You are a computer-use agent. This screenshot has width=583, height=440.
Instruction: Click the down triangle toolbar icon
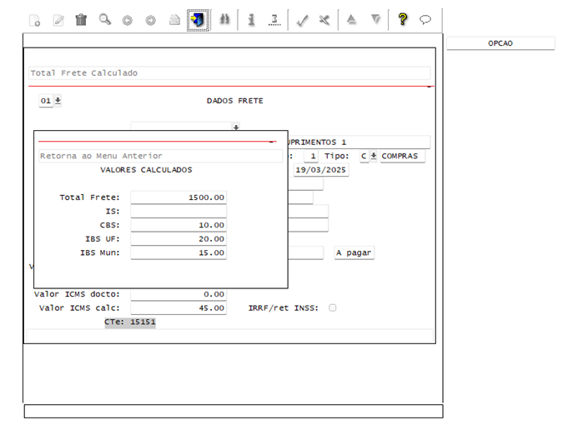(x=376, y=19)
